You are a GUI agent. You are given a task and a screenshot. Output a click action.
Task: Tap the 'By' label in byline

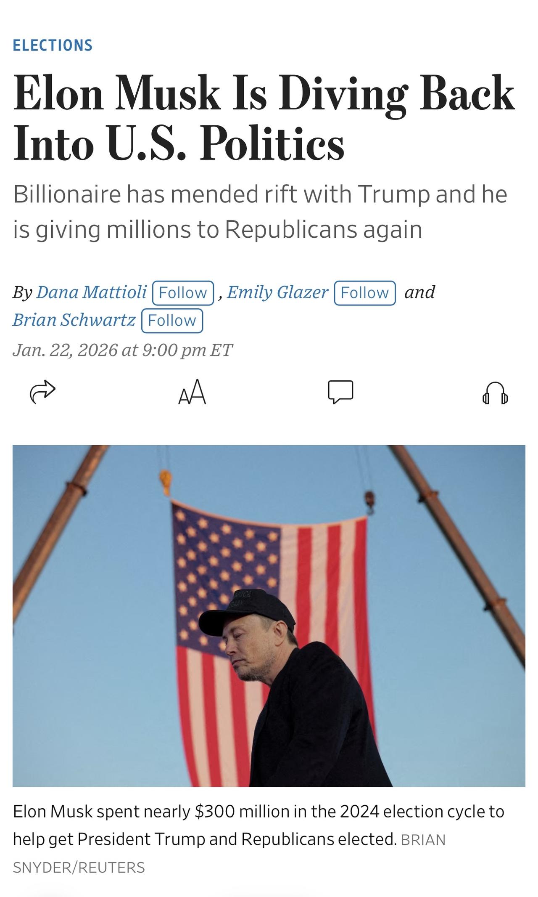(x=22, y=293)
